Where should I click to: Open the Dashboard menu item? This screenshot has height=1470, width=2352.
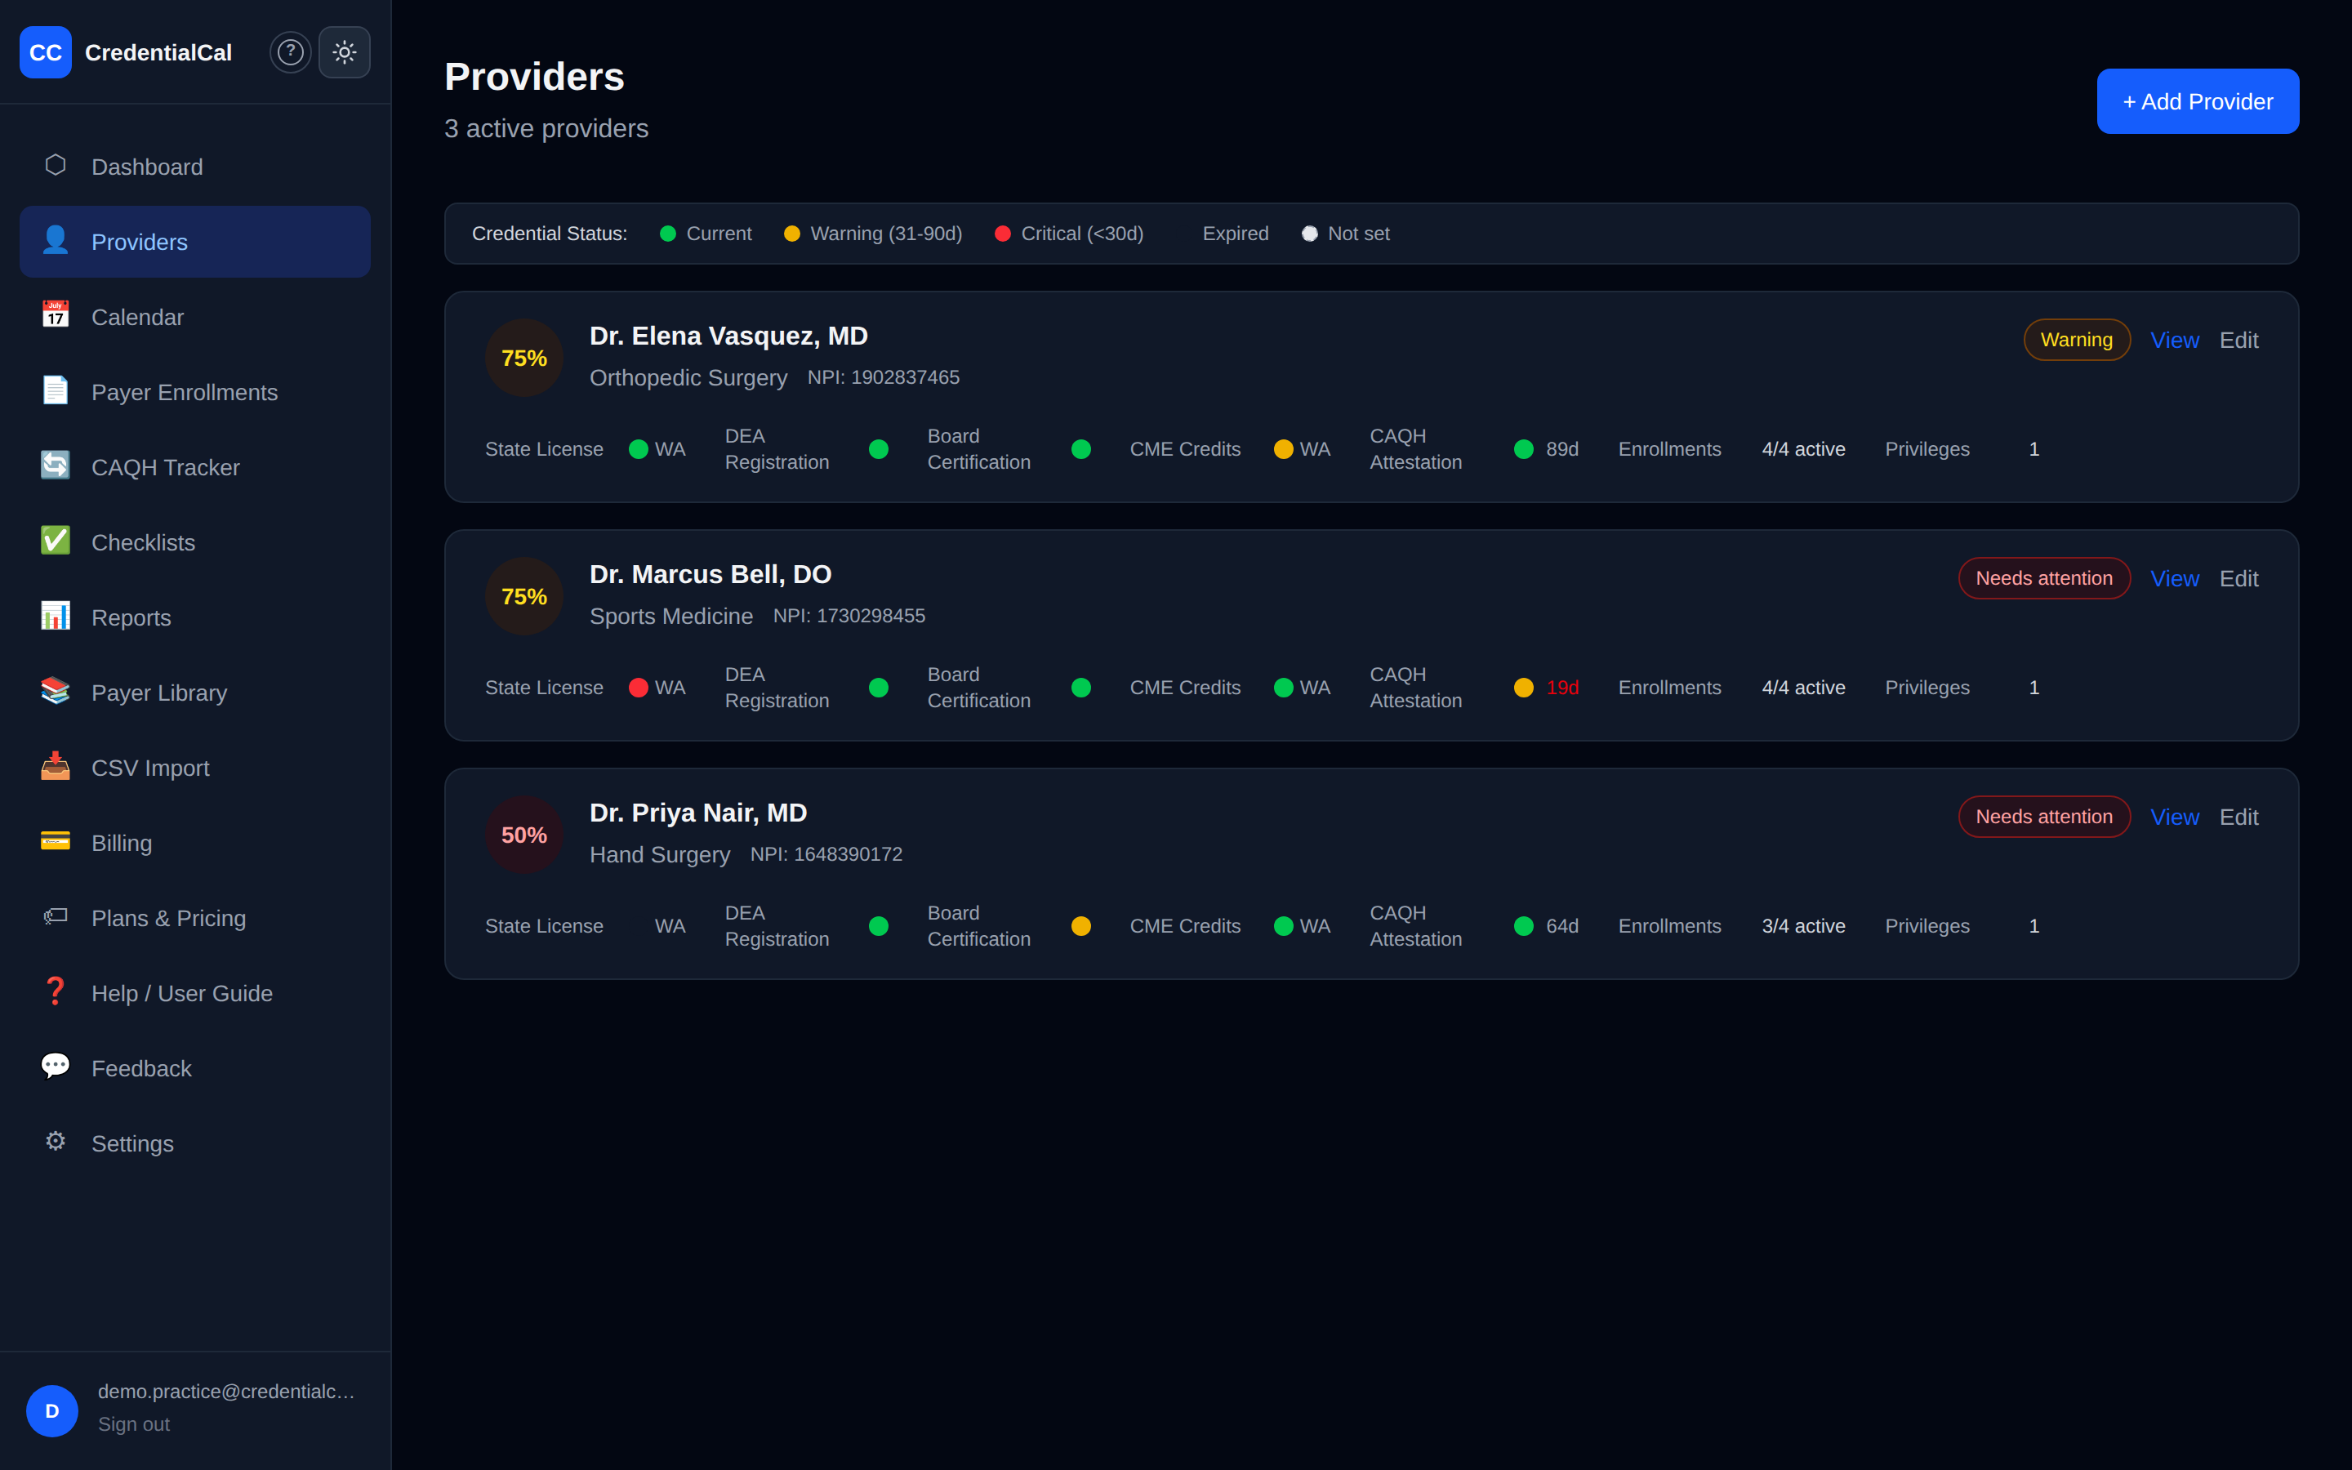(194, 167)
